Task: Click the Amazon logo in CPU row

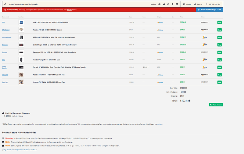Action: coord(204,22)
